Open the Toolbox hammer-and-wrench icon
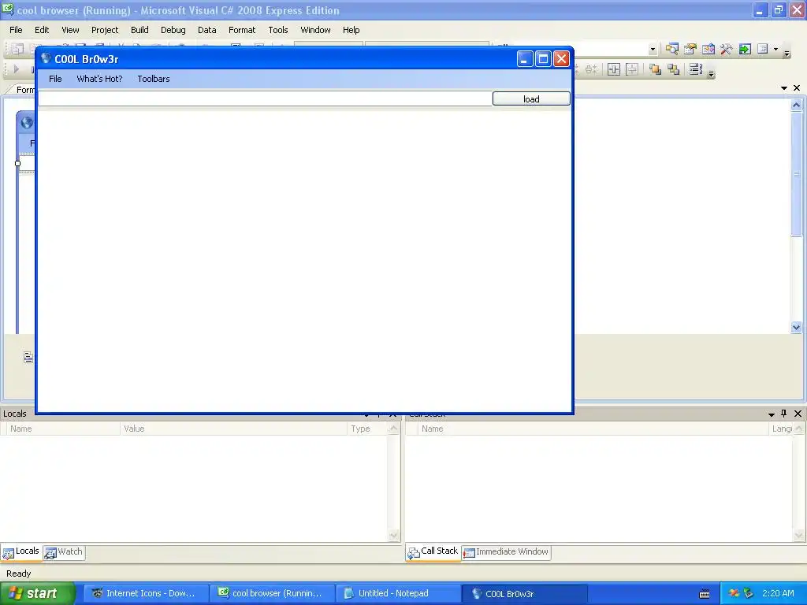The width and height of the screenshot is (807, 605). [x=726, y=49]
